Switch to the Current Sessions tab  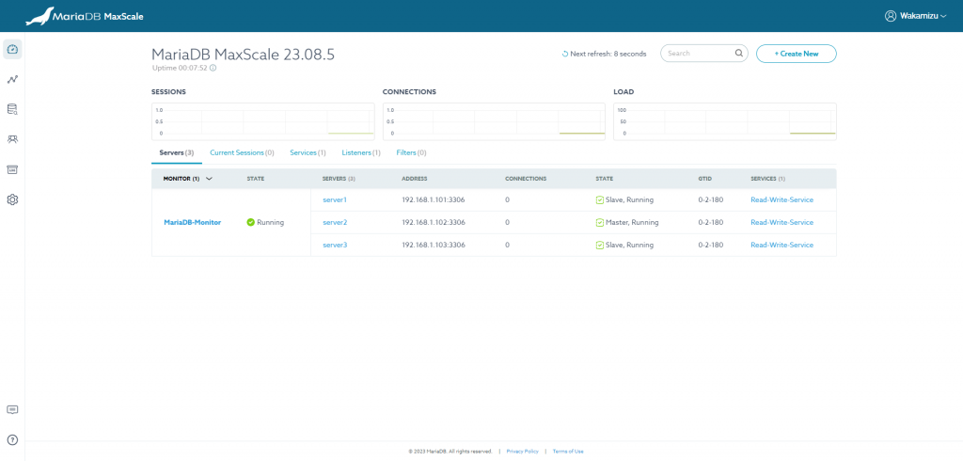242,152
